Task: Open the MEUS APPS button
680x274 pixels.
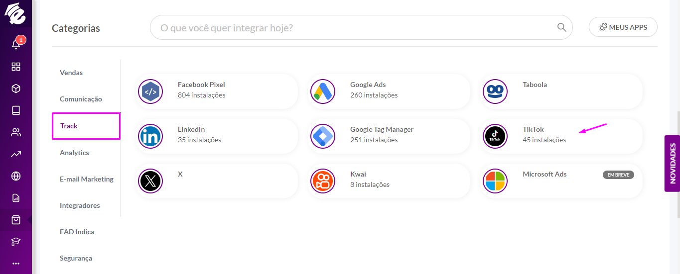Action: 623,27
